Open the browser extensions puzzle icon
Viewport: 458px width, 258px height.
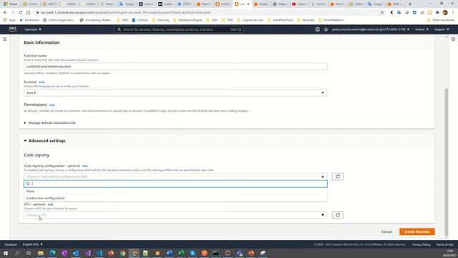437,13
